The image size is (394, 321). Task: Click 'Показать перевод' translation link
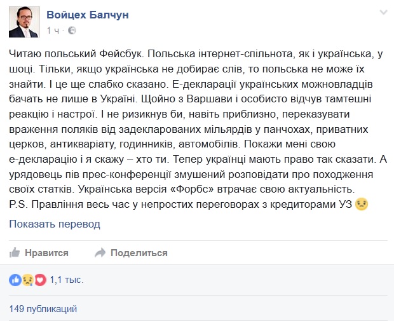[55, 224]
